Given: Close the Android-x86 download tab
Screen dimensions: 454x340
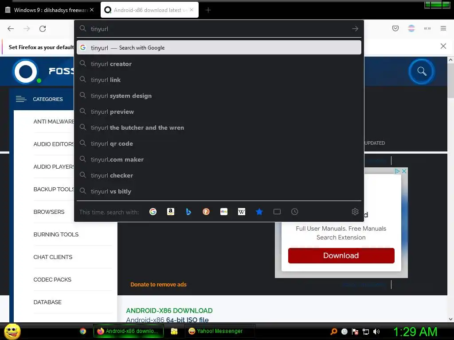Looking at the screenshot, I should click(x=192, y=10).
